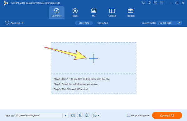The width and height of the screenshot is (187, 121).
Task: Click the AnyMP4 app logo
Action: point(6,3)
